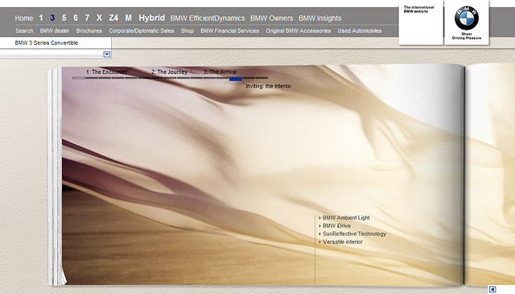This screenshot has width=515, height=294.
Task: Expand the Versatile interior bullet item
Action: pyautogui.click(x=342, y=242)
